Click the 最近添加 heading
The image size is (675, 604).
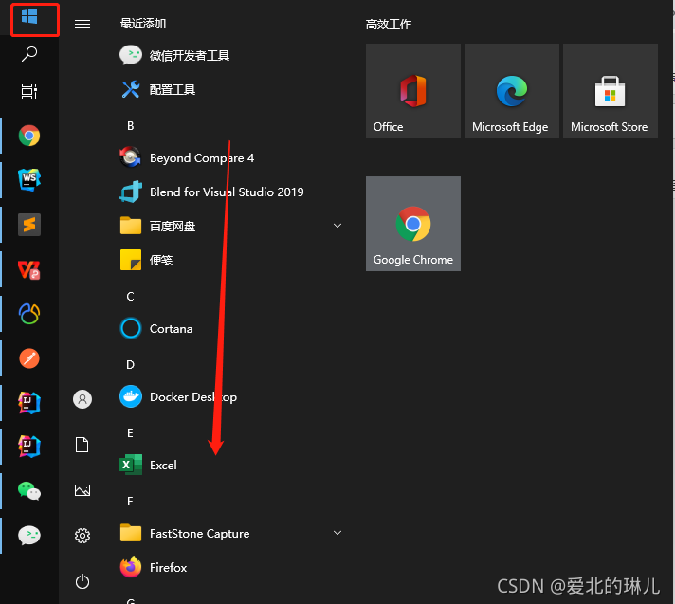point(143,24)
